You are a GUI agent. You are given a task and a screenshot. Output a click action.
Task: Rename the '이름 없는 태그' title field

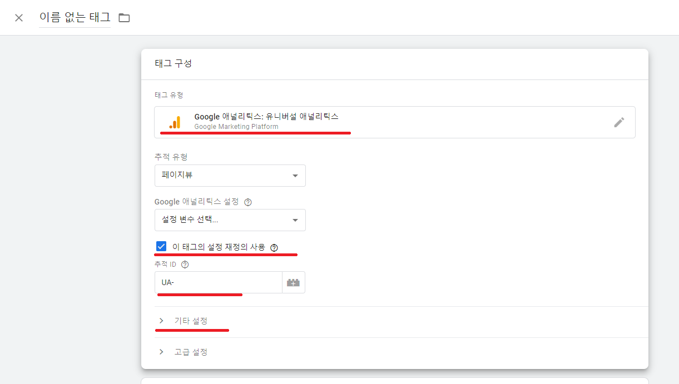pyautogui.click(x=75, y=18)
